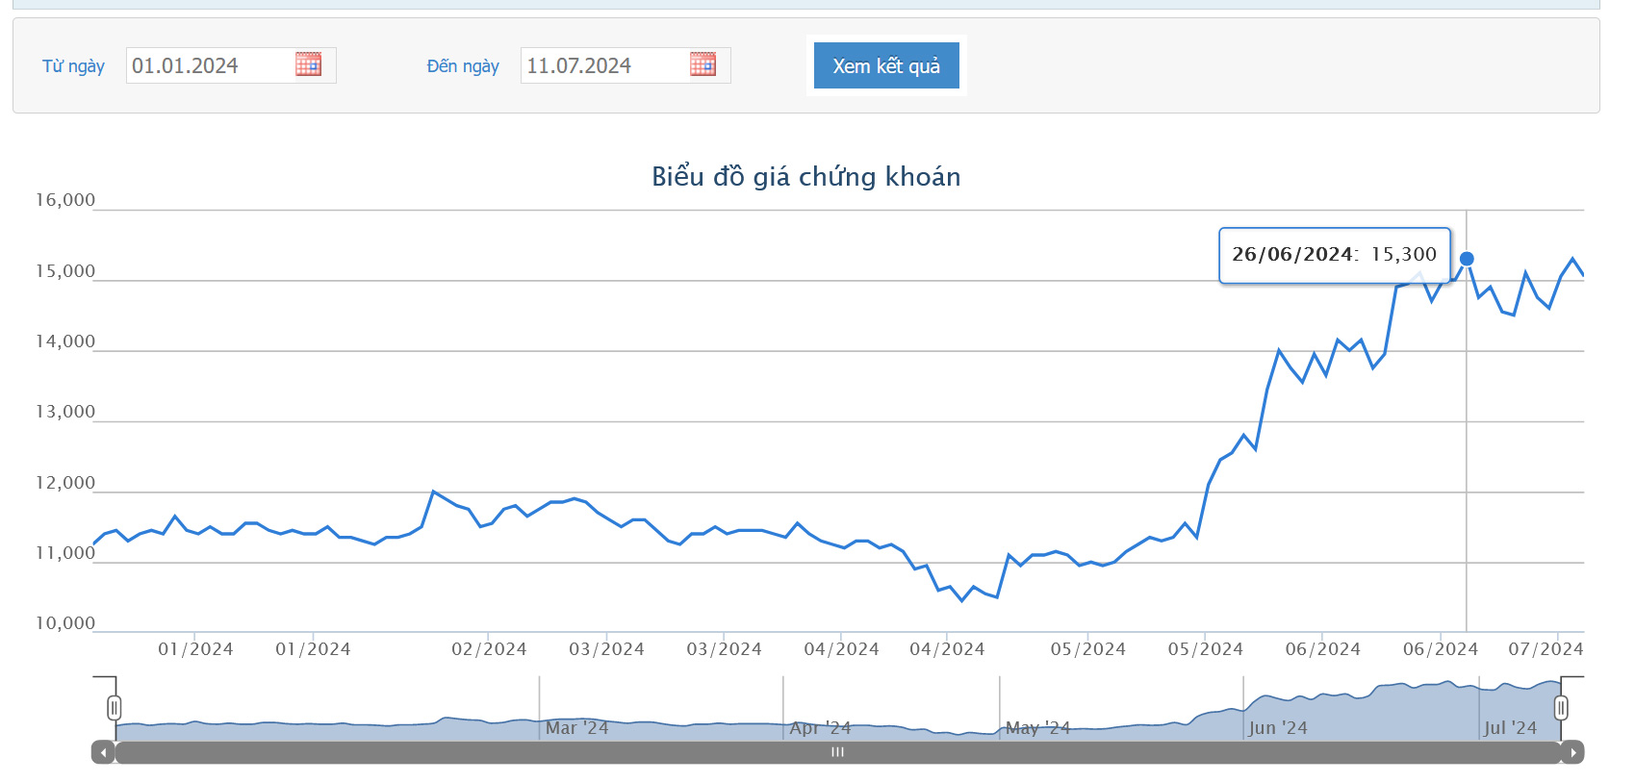Screen dimensions: 1635x783
Task: Click the scrollbar left arrow
Action: tap(103, 752)
